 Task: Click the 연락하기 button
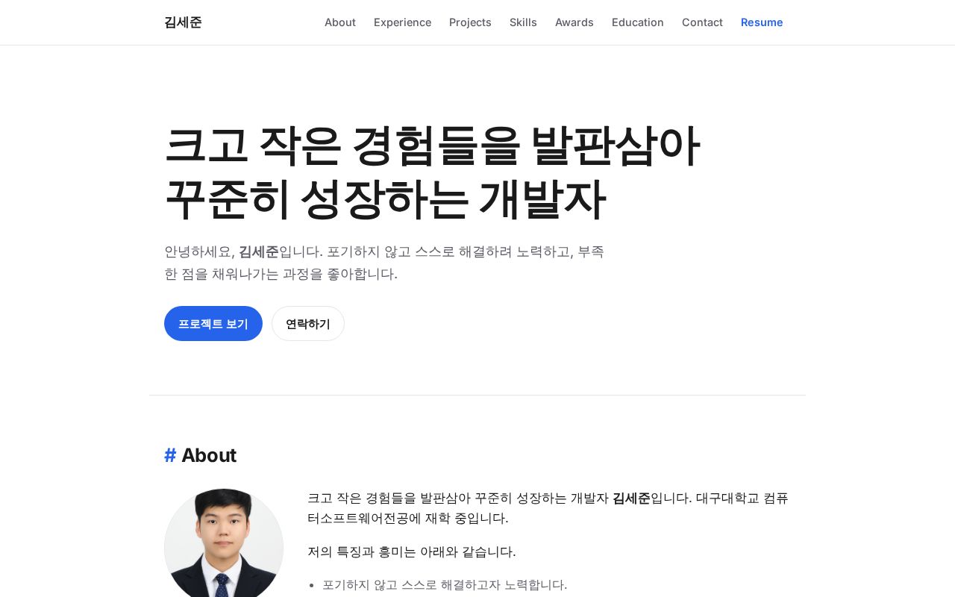point(308,324)
